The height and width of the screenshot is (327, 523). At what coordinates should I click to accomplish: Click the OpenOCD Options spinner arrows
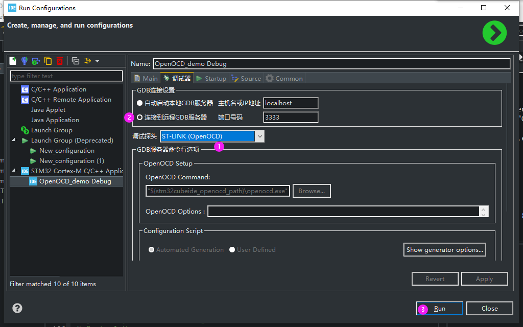(484, 211)
